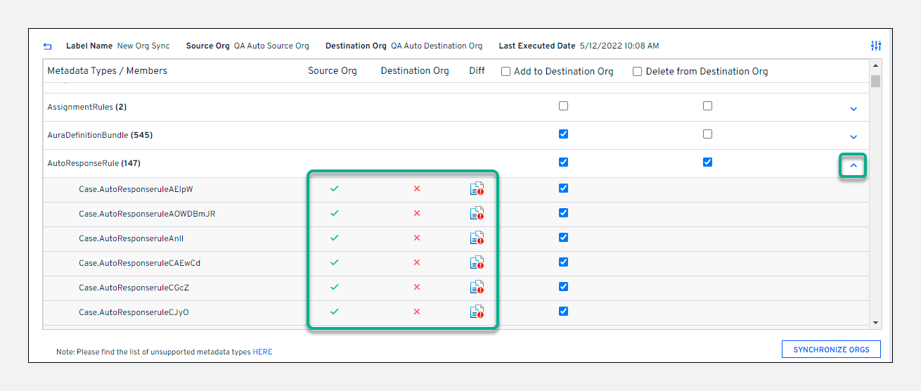Expand the AuraDefinitionBundle row
This screenshot has height=391, width=921.
pos(854,137)
